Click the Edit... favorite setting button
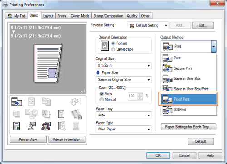 pos(203,25)
